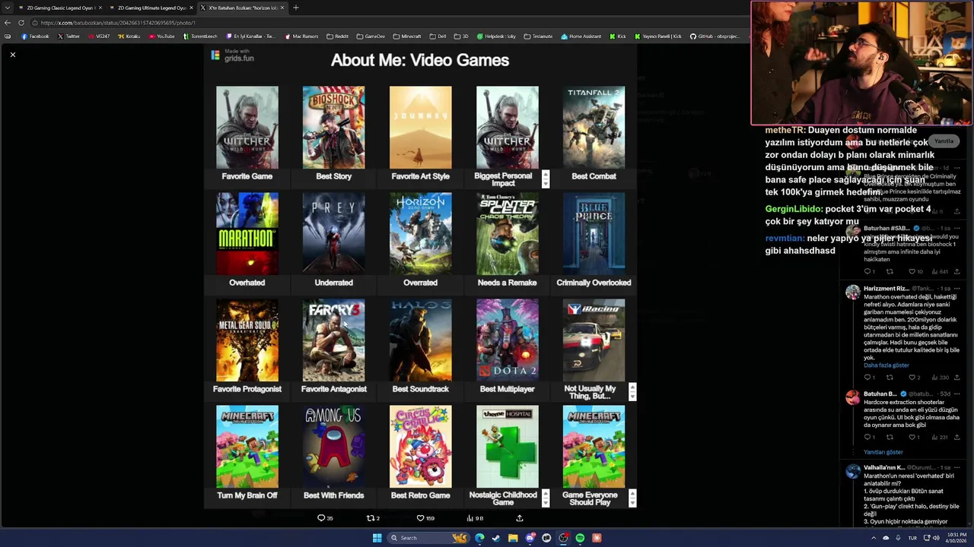Open Microsoft Edge from the taskbar
This screenshot has width=974, height=547.
(x=479, y=538)
